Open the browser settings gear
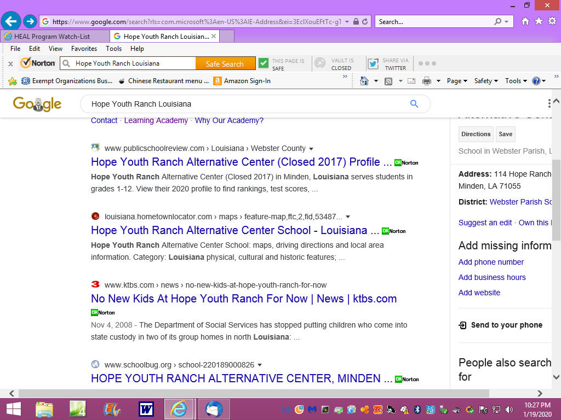 pos(552,21)
